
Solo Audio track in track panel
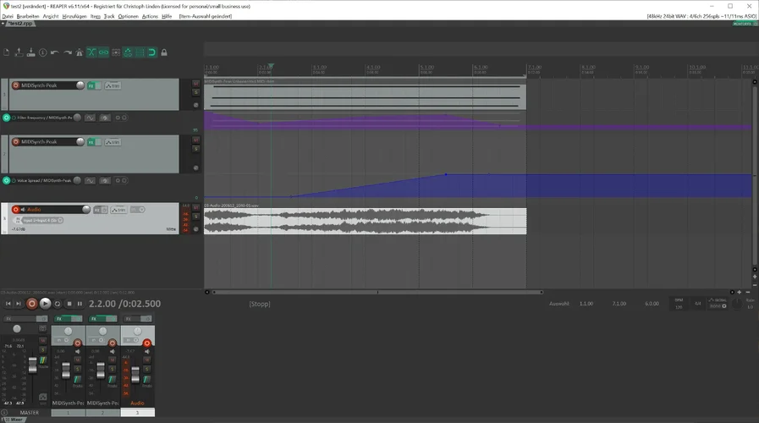[x=196, y=217]
